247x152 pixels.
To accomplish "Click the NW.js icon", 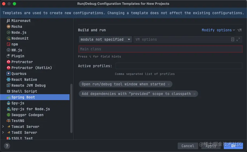I will coord(9,50).
